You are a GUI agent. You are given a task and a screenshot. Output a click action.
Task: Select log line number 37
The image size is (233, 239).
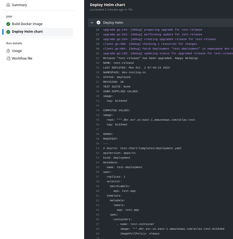click(98, 82)
